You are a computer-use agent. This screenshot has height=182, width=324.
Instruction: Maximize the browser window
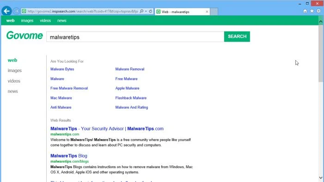[307, 4]
